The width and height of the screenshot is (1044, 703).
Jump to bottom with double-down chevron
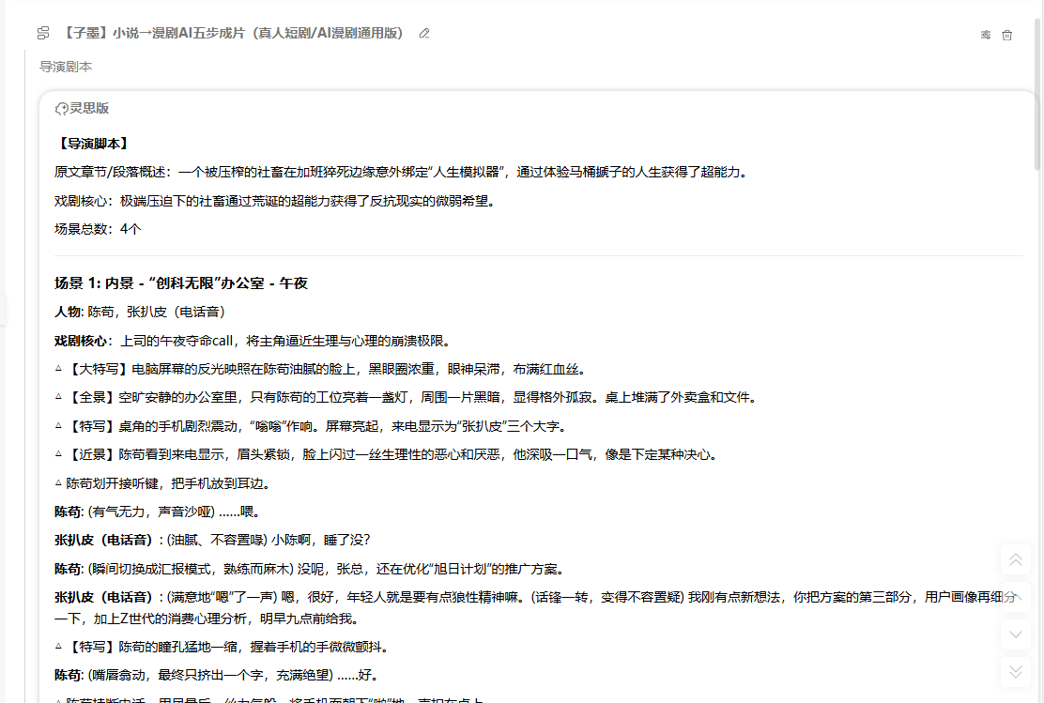click(1016, 672)
